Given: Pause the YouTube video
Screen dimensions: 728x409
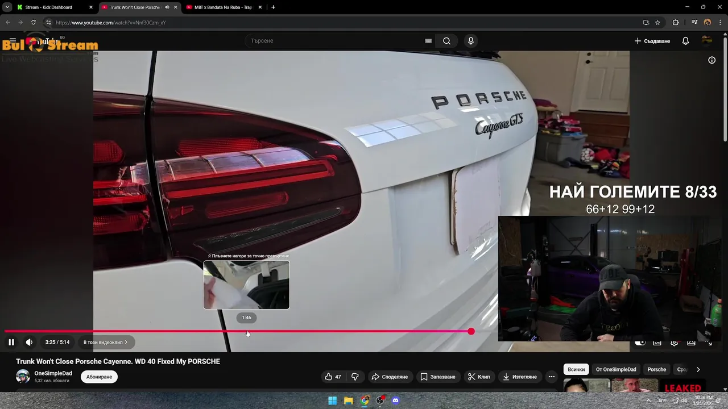Looking at the screenshot, I should (11, 342).
